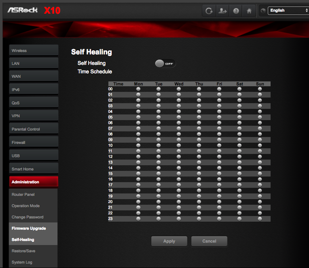Image resolution: width=309 pixels, height=268 pixels.
Task: Go to home via house icon
Action: [249, 11]
